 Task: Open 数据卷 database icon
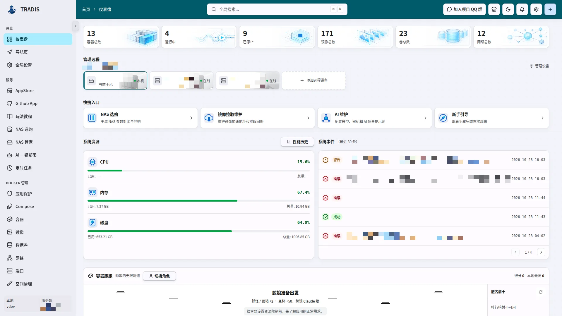[x=10, y=245]
